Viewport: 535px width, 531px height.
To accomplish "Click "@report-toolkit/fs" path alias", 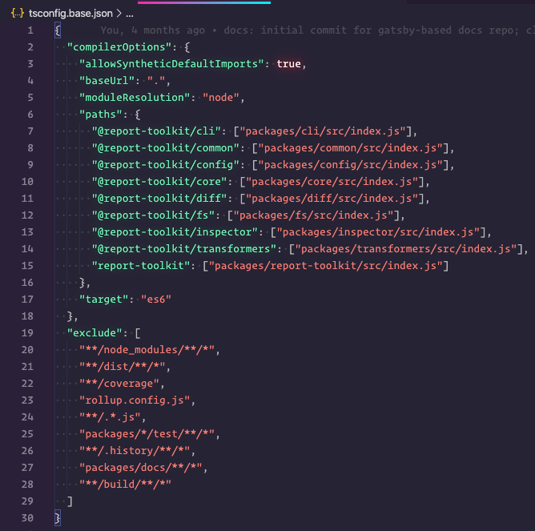I will (153, 215).
